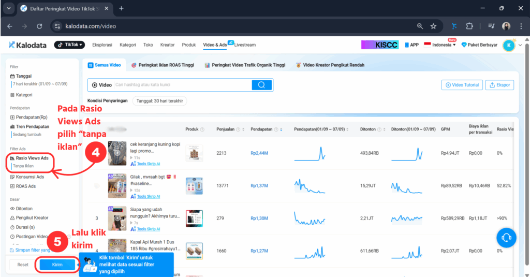This screenshot has height=277, width=530.
Task: Bookmark this page with the star icon
Action: pos(433,26)
